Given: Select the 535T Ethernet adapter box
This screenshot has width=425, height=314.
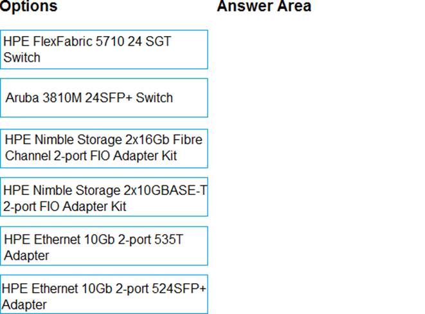Looking at the screenshot, I should [x=104, y=247].
